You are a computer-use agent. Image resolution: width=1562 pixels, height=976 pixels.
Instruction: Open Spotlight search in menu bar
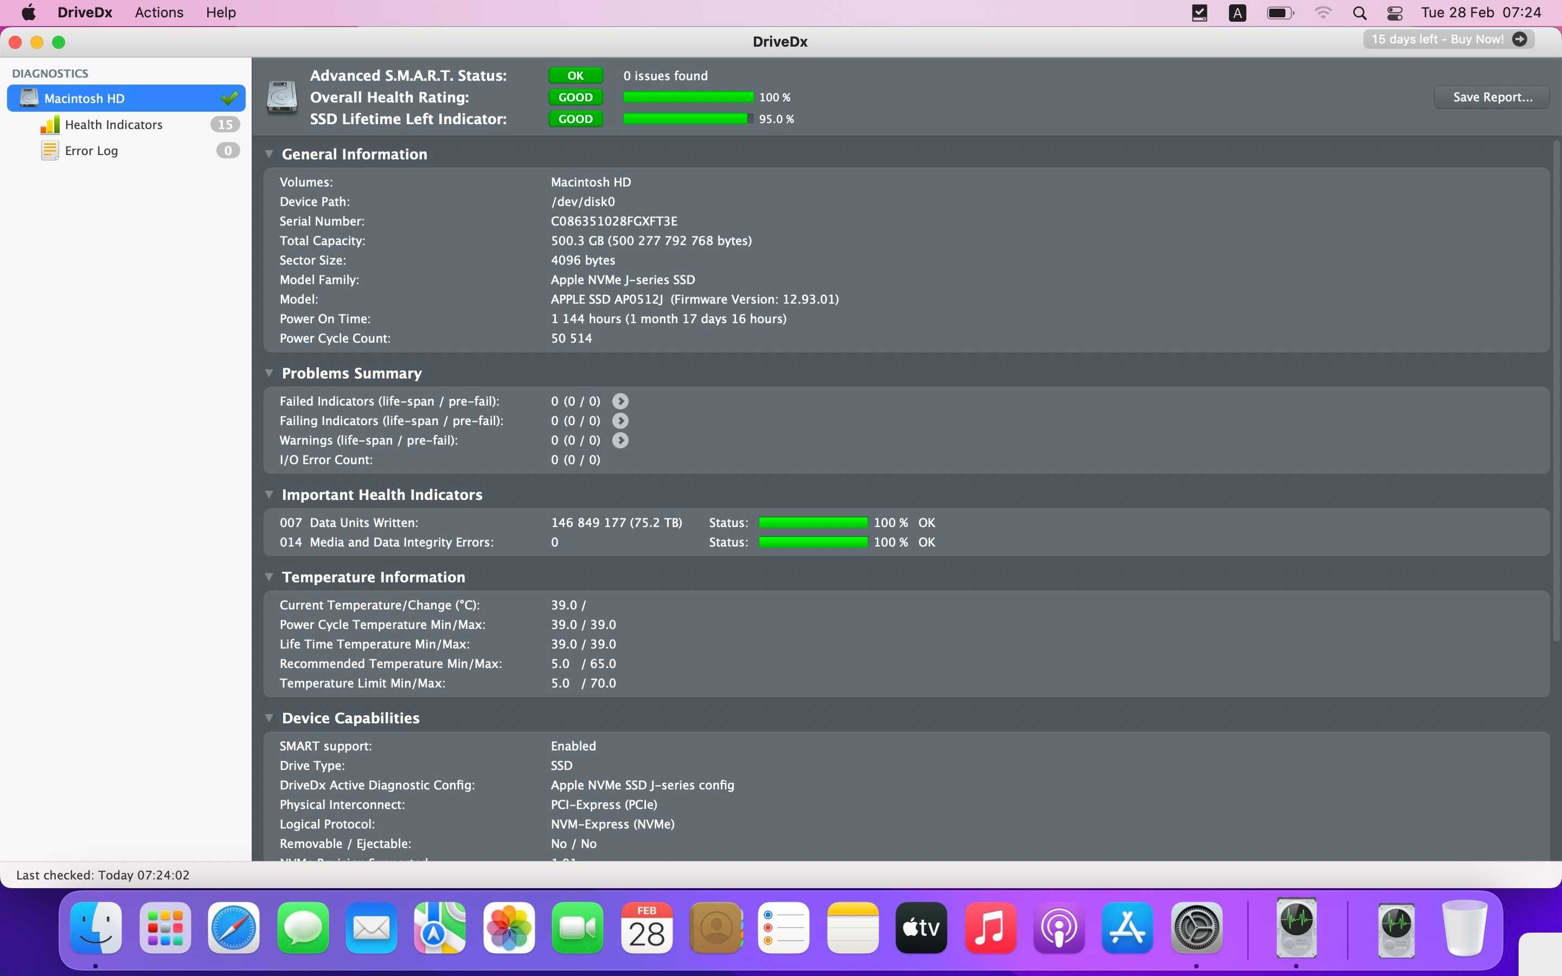(x=1359, y=13)
